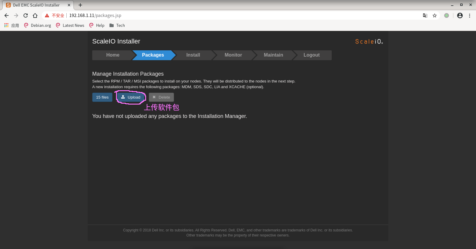Go to the Home step
This screenshot has width=476, height=249.
112,55
